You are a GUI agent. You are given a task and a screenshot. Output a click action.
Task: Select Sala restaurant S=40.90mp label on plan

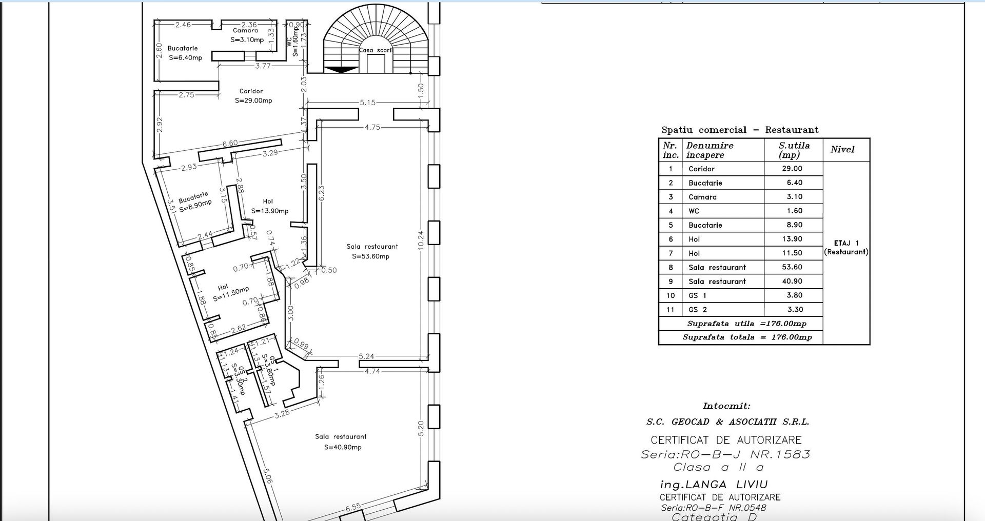point(341,442)
